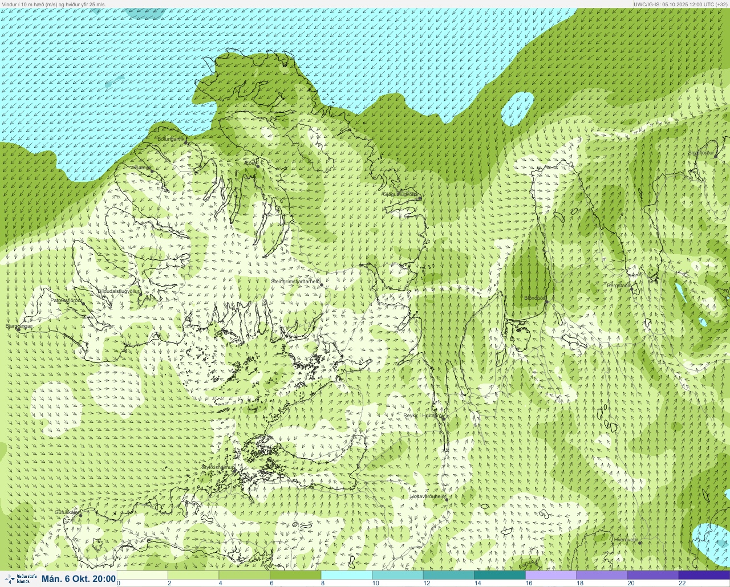Click the Reykir í Hrútafirði station label

click(x=423, y=415)
